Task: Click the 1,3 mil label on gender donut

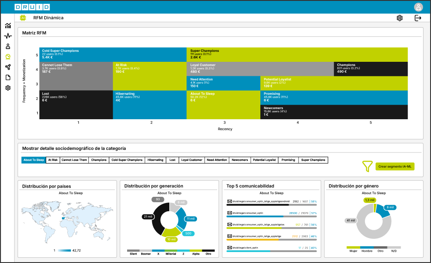Action: 370,200
